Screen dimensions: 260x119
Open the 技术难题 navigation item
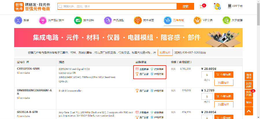pyautogui.click(x=144, y=20)
